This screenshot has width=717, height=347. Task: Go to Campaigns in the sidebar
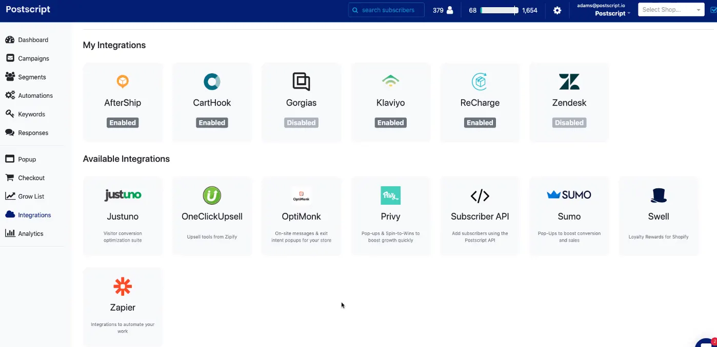(33, 58)
